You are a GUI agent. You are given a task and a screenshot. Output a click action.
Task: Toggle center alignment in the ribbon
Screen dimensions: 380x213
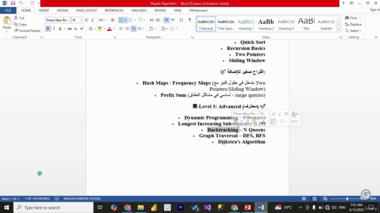point(127,29)
